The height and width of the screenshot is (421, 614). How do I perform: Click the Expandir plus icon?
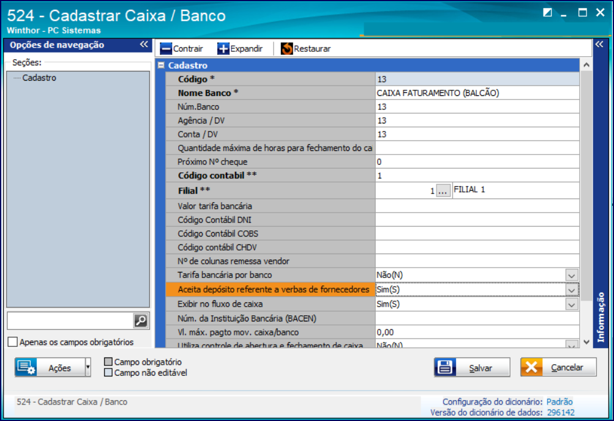223,49
